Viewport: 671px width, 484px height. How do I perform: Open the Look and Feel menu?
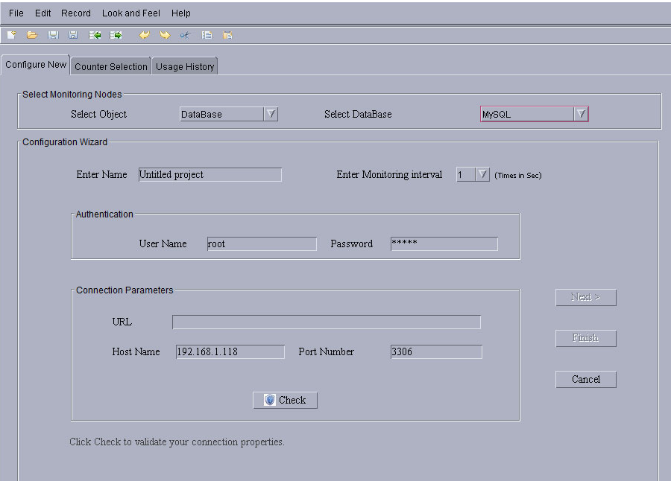click(x=131, y=13)
